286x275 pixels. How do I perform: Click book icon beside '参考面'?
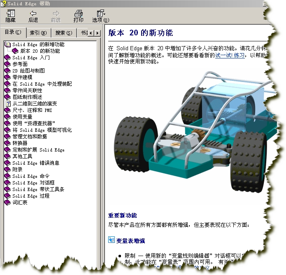click(x=7, y=64)
